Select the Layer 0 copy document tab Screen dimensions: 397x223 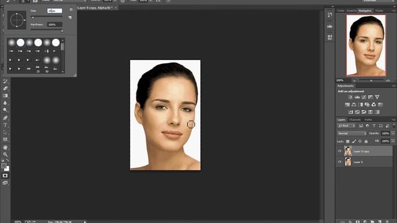click(95, 8)
